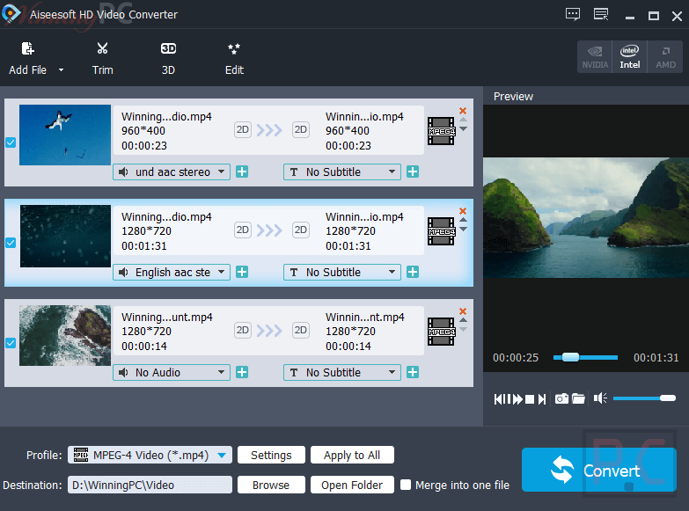The width and height of the screenshot is (689, 511).
Task: Click Apply to All button
Action: 352,455
